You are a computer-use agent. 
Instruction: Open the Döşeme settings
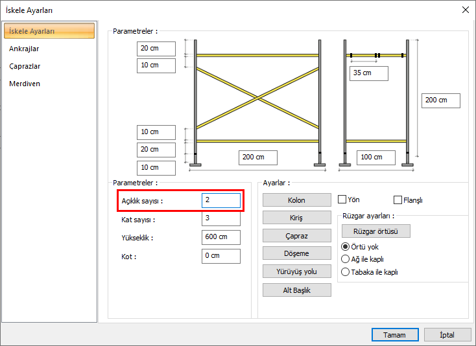[296, 253]
